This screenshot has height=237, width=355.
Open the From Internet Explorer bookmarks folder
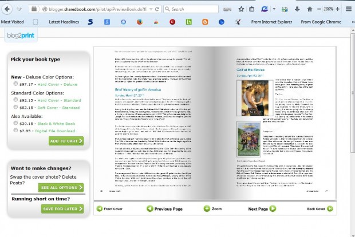(271, 22)
